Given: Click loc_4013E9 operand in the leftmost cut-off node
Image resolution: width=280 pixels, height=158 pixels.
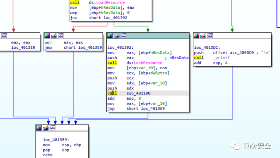Looking at the screenshot, I should (x=23, y=47).
